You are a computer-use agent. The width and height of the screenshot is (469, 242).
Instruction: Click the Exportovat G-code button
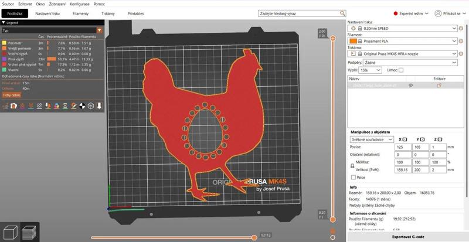[407, 237]
